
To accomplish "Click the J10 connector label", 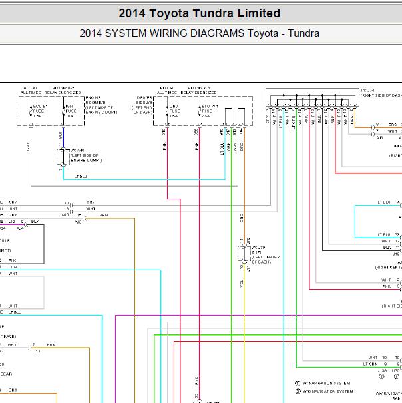I will coord(397,254).
